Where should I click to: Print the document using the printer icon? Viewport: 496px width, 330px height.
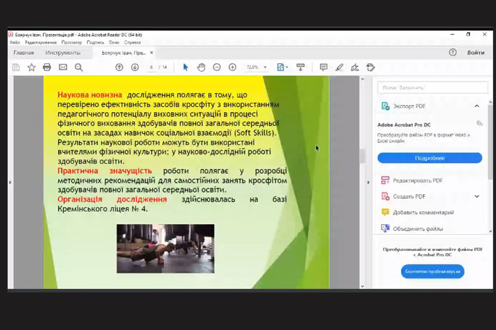[47, 67]
